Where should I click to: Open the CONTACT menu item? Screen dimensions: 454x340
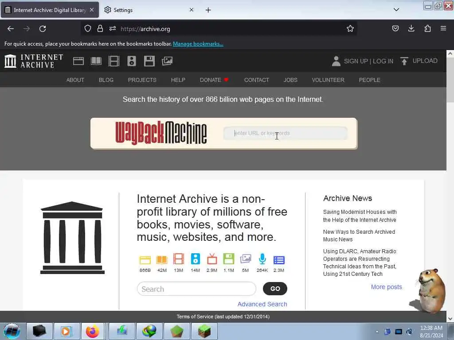257,80
